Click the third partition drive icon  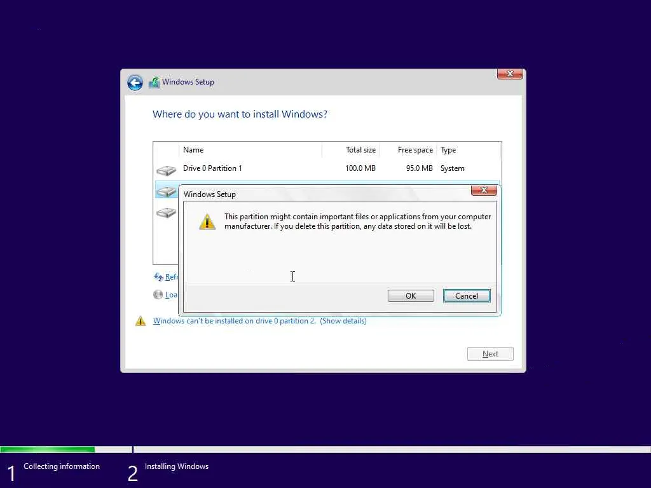click(x=166, y=212)
